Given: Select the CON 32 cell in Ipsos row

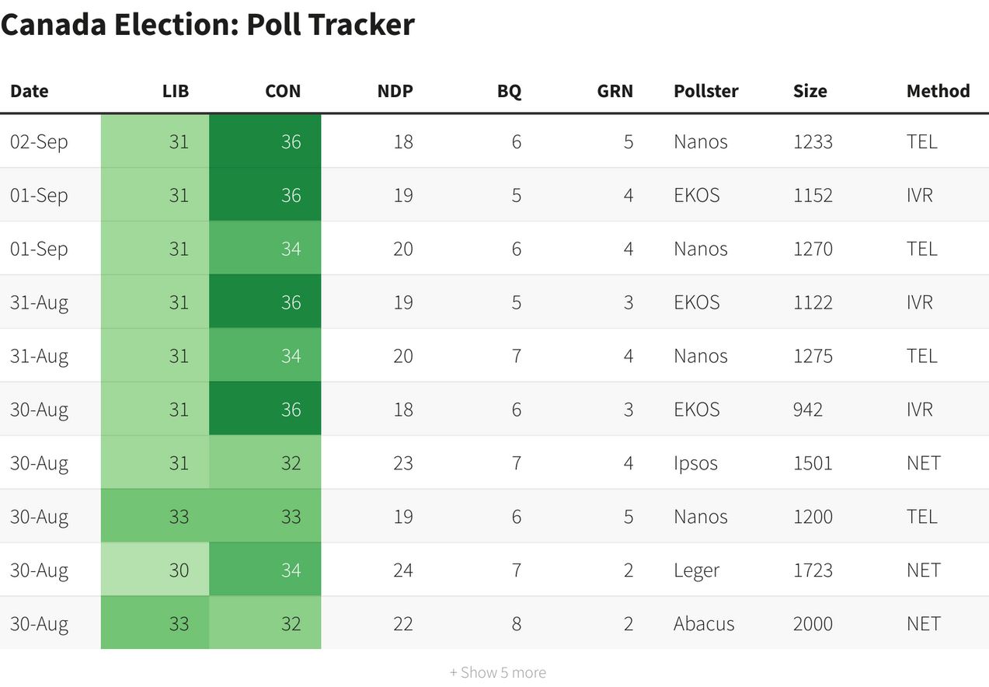Looking at the screenshot, I should click(265, 463).
